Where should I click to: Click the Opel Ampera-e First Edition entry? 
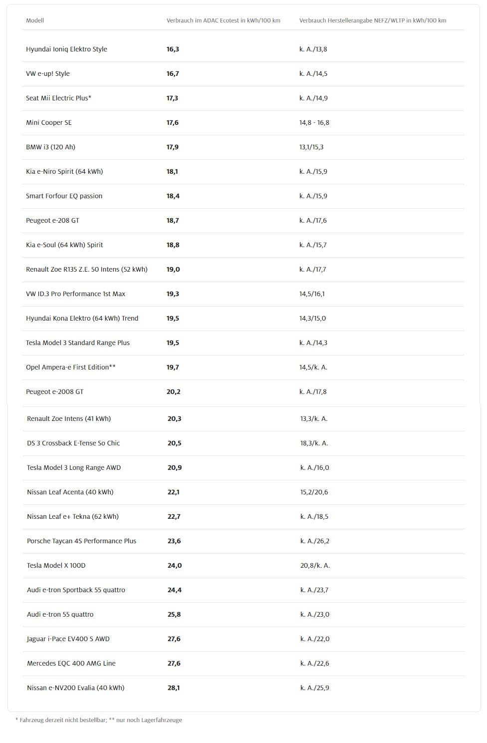(70, 367)
